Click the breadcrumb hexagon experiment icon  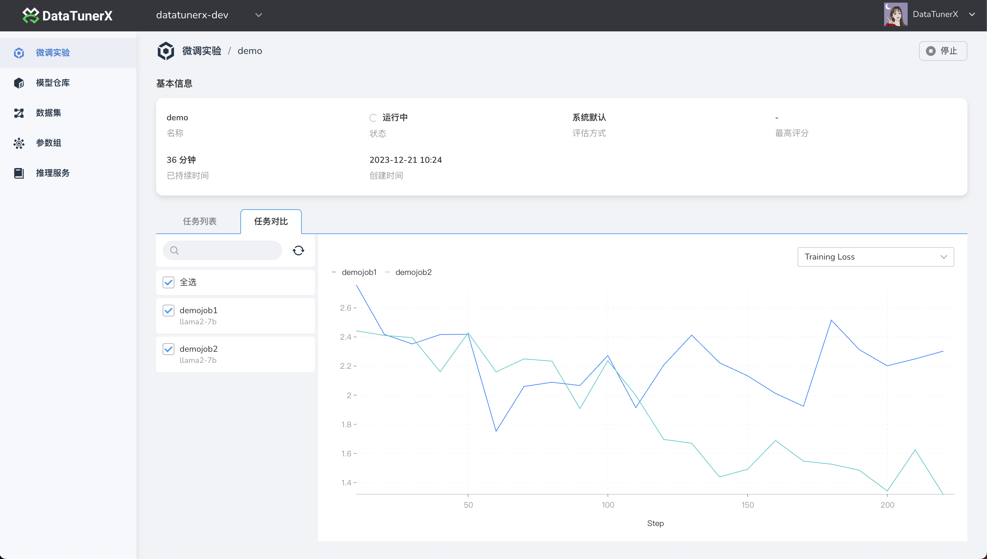(166, 51)
